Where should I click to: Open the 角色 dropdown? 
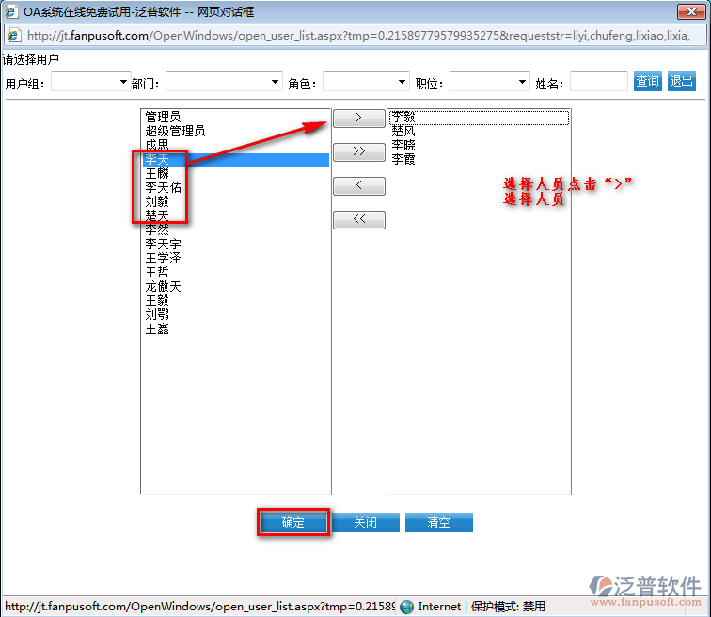coord(366,82)
